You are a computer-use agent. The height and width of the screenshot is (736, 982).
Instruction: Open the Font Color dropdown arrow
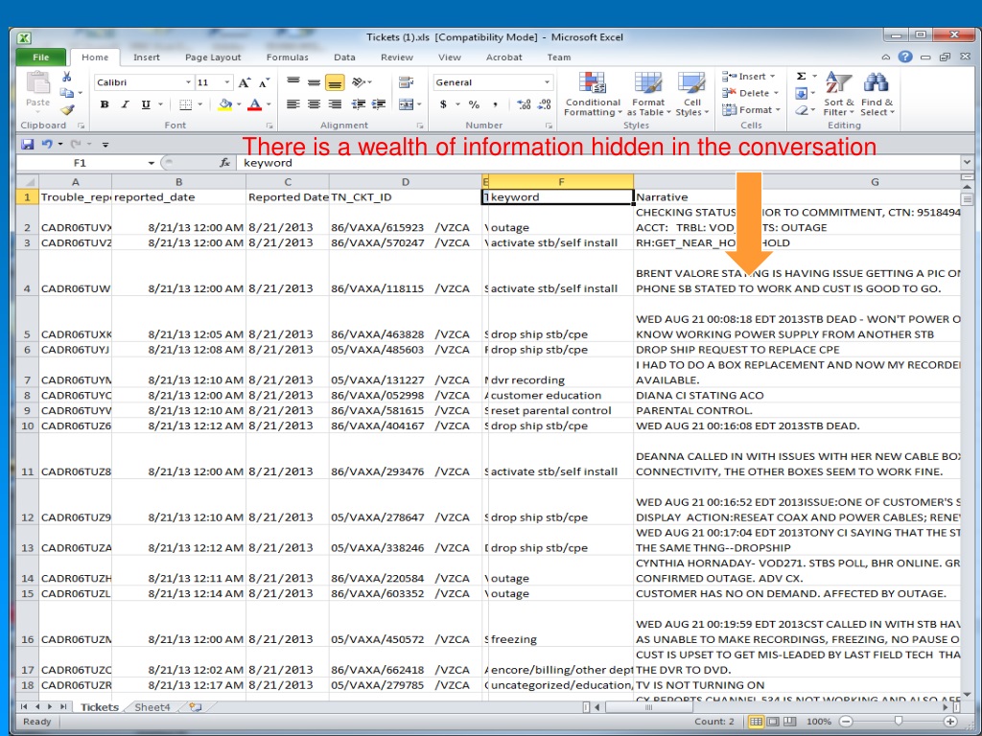[x=269, y=104]
